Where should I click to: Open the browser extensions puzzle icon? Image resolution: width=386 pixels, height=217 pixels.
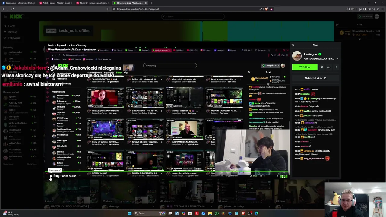tap(348, 9)
